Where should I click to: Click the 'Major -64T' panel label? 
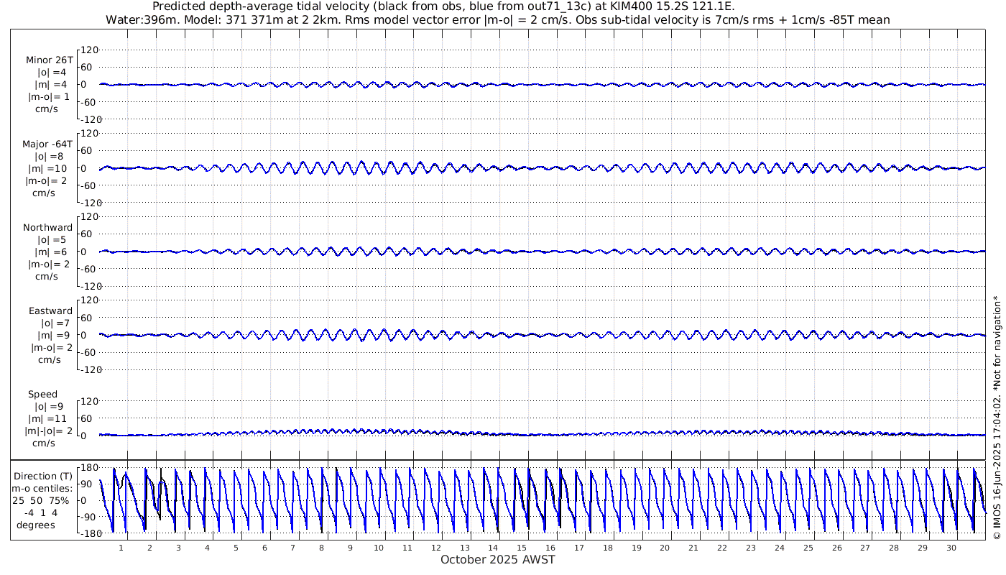(x=48, y=144)
